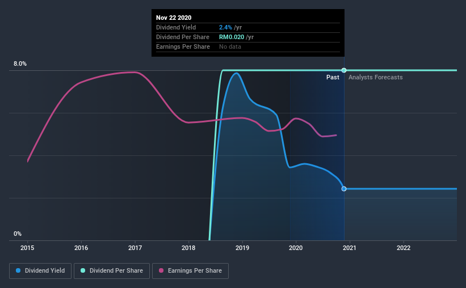Click the 2.4% dividend yield value

[x=225, y=27]
